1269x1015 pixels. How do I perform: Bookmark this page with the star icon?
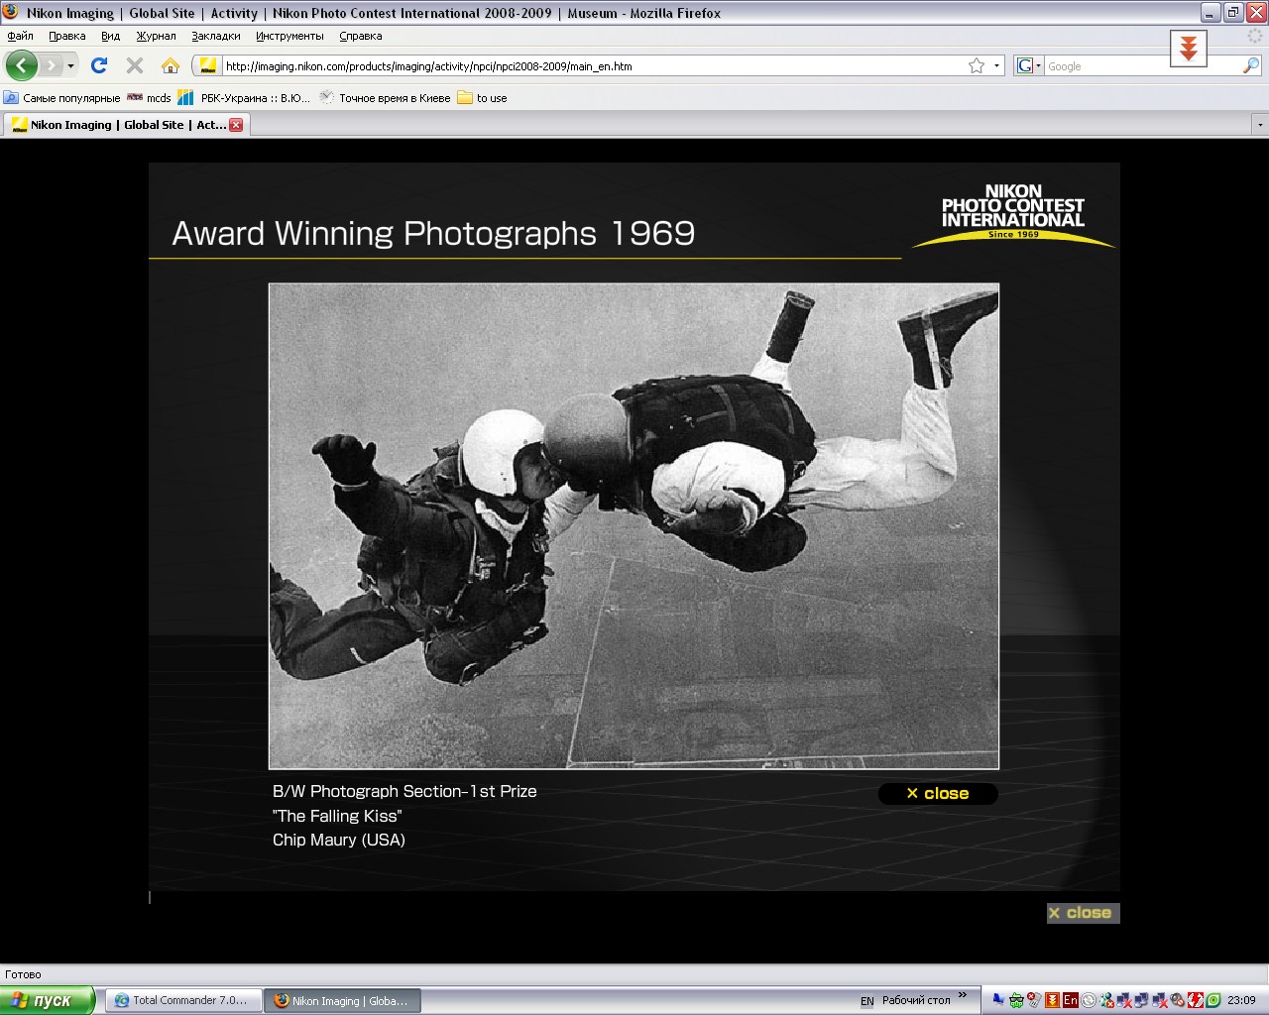pyautogui.click(x=977, y=66)
